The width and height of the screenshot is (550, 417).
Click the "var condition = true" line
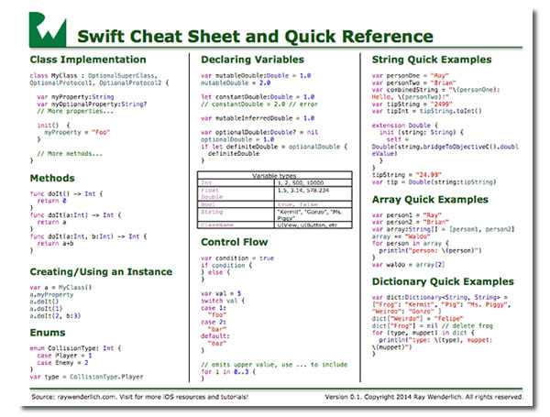(x=237, y=258)
